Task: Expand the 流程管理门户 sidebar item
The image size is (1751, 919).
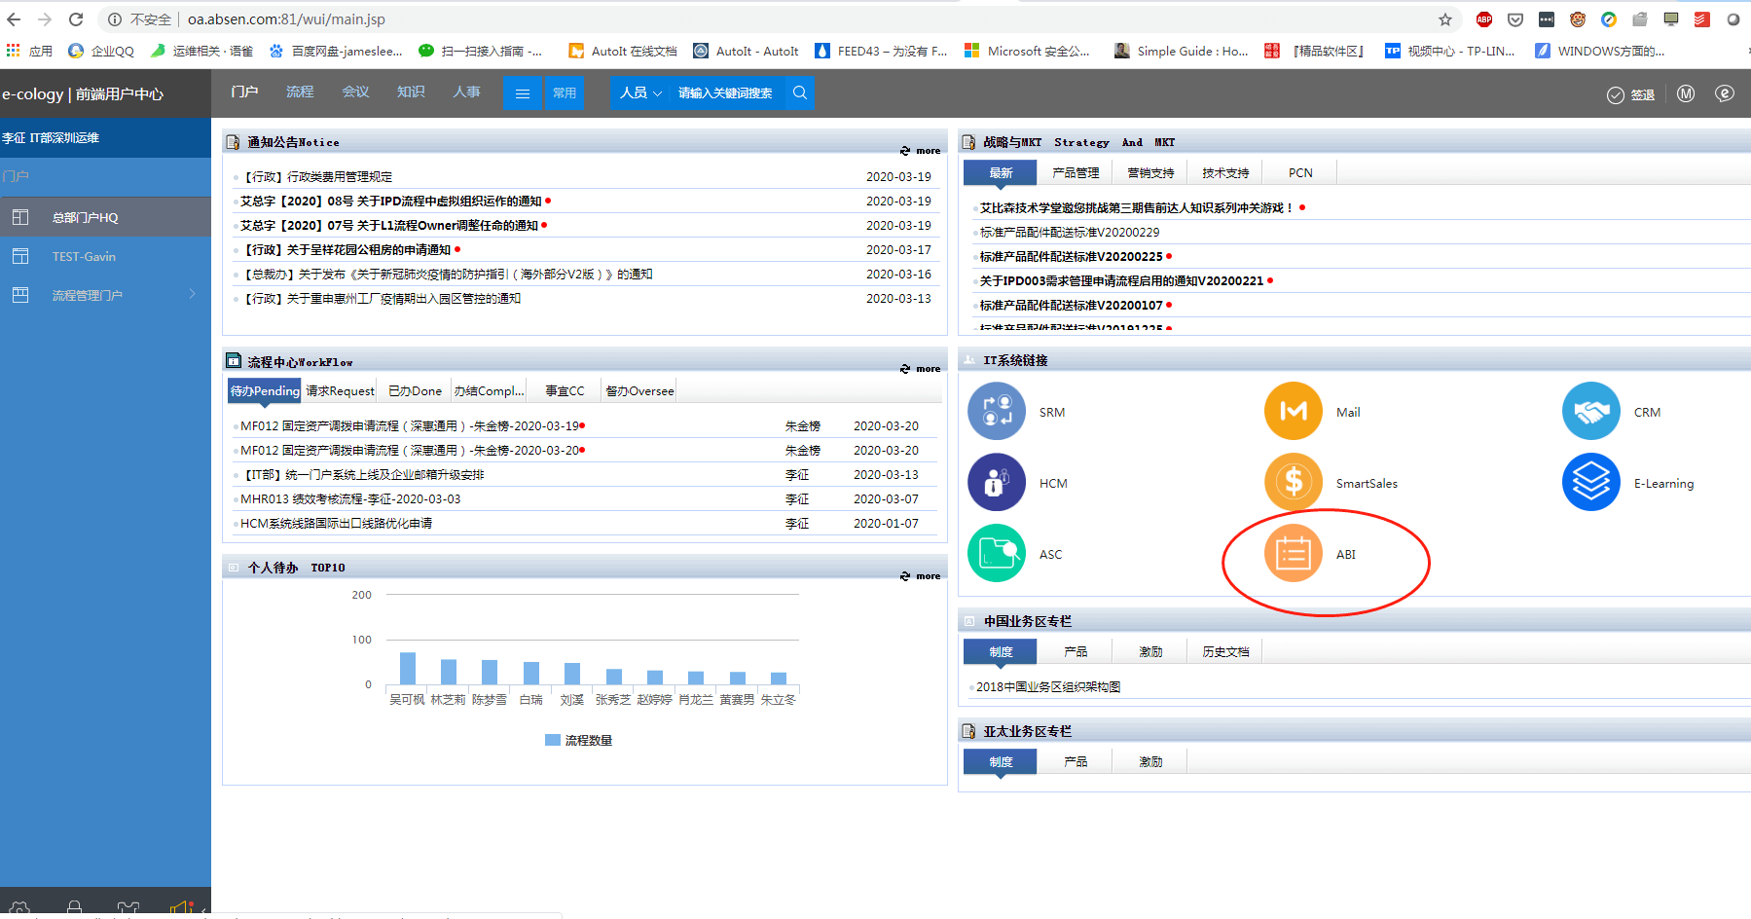Action: [x=105, y=295]
